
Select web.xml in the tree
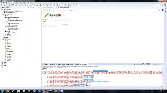(10, 50)
